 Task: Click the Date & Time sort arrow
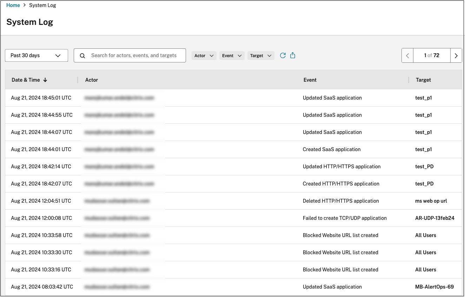(45, 80)
